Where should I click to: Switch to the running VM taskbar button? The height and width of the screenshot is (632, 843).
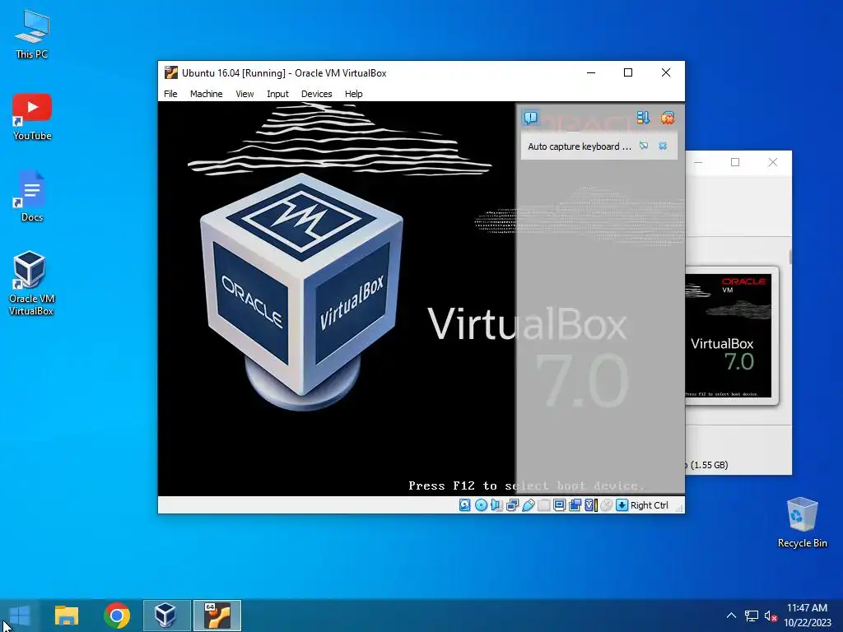click(217, 616)
